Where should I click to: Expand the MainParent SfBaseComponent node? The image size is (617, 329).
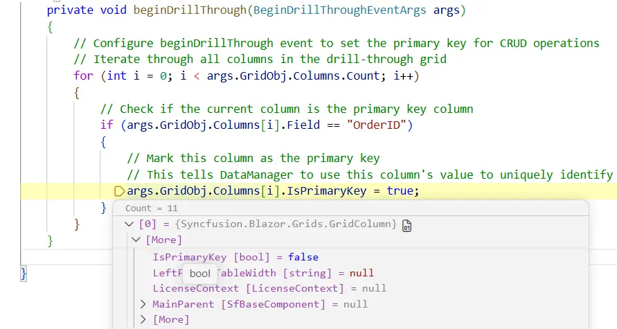pyautogui.click(x=143, y=304)
